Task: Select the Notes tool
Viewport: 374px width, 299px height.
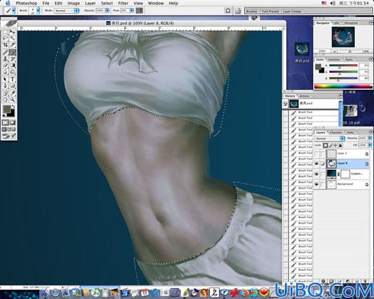Action: point(5,93)
